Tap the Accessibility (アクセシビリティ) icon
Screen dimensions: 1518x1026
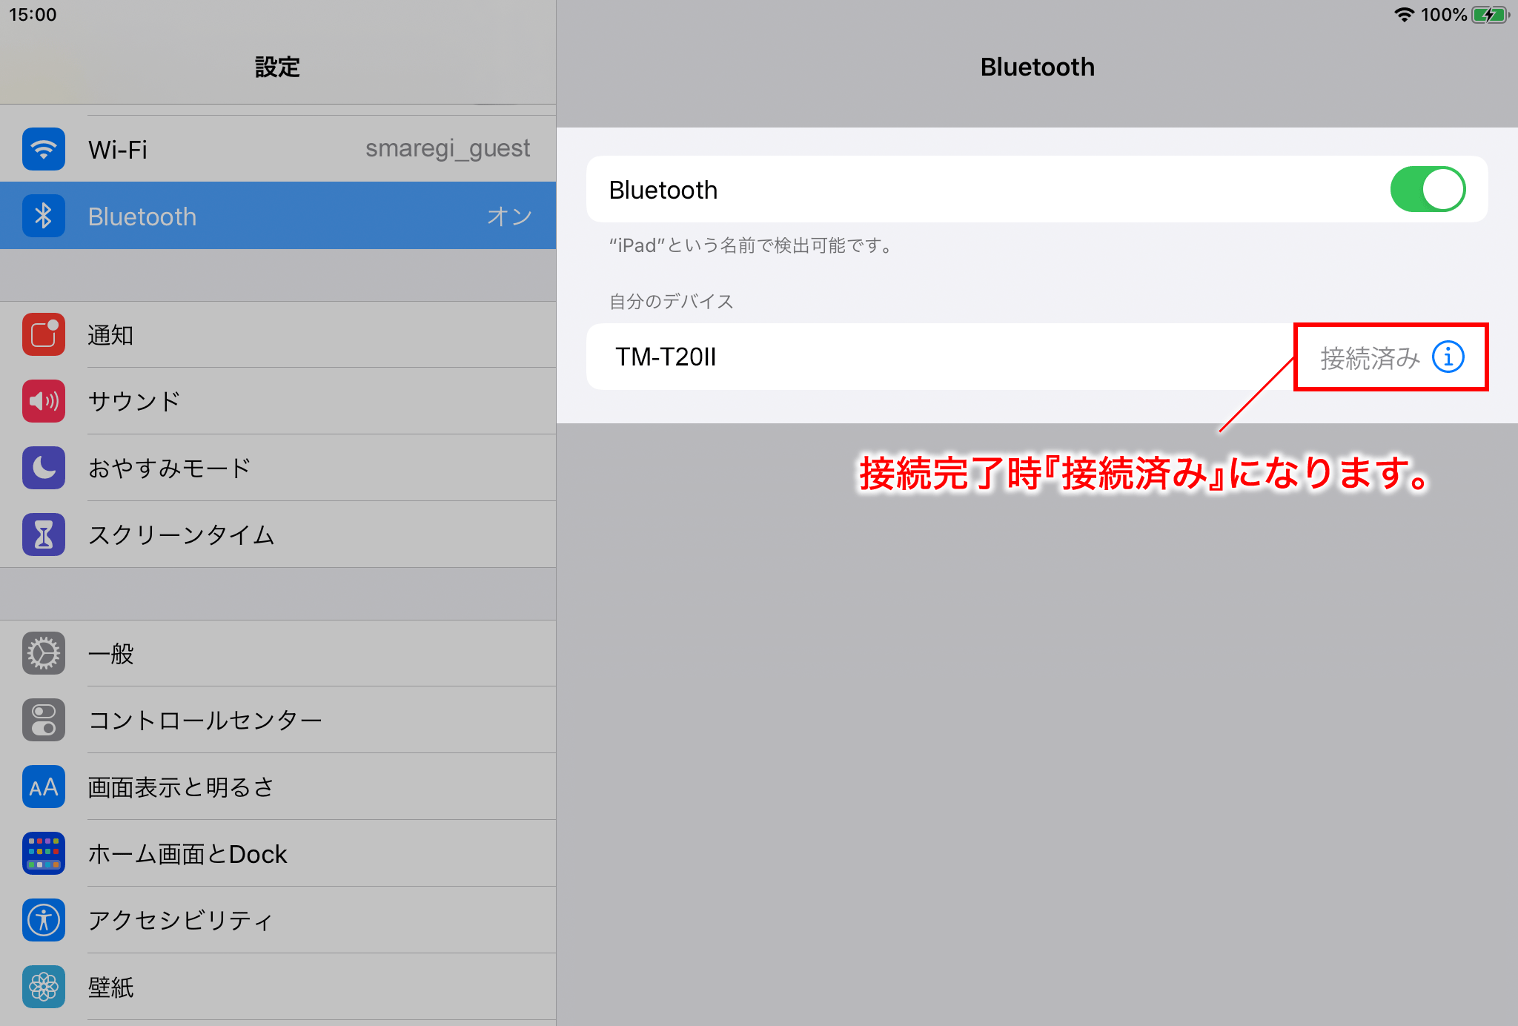pyautogui.click(x=44, y=920)
